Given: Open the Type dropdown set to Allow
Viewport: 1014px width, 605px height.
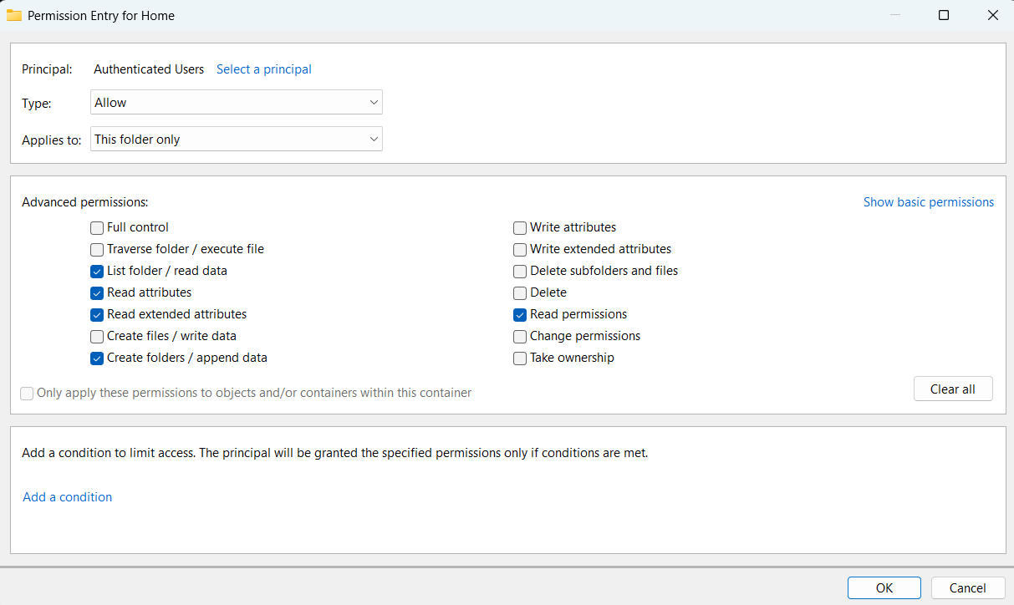Looking at the screenshot, I should point(237,103).
